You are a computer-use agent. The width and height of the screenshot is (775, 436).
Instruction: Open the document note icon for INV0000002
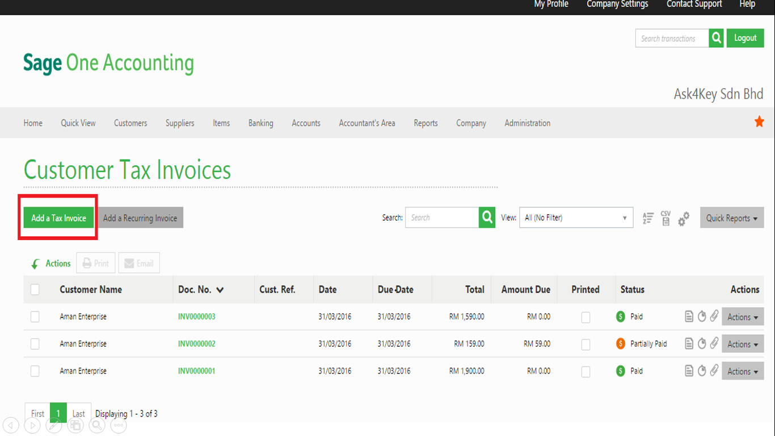click(689, 343)
